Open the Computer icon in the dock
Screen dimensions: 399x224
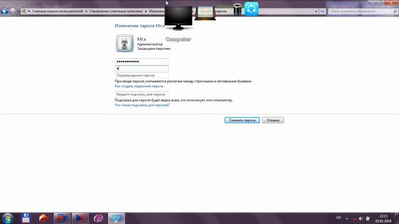tap(178, 18)
